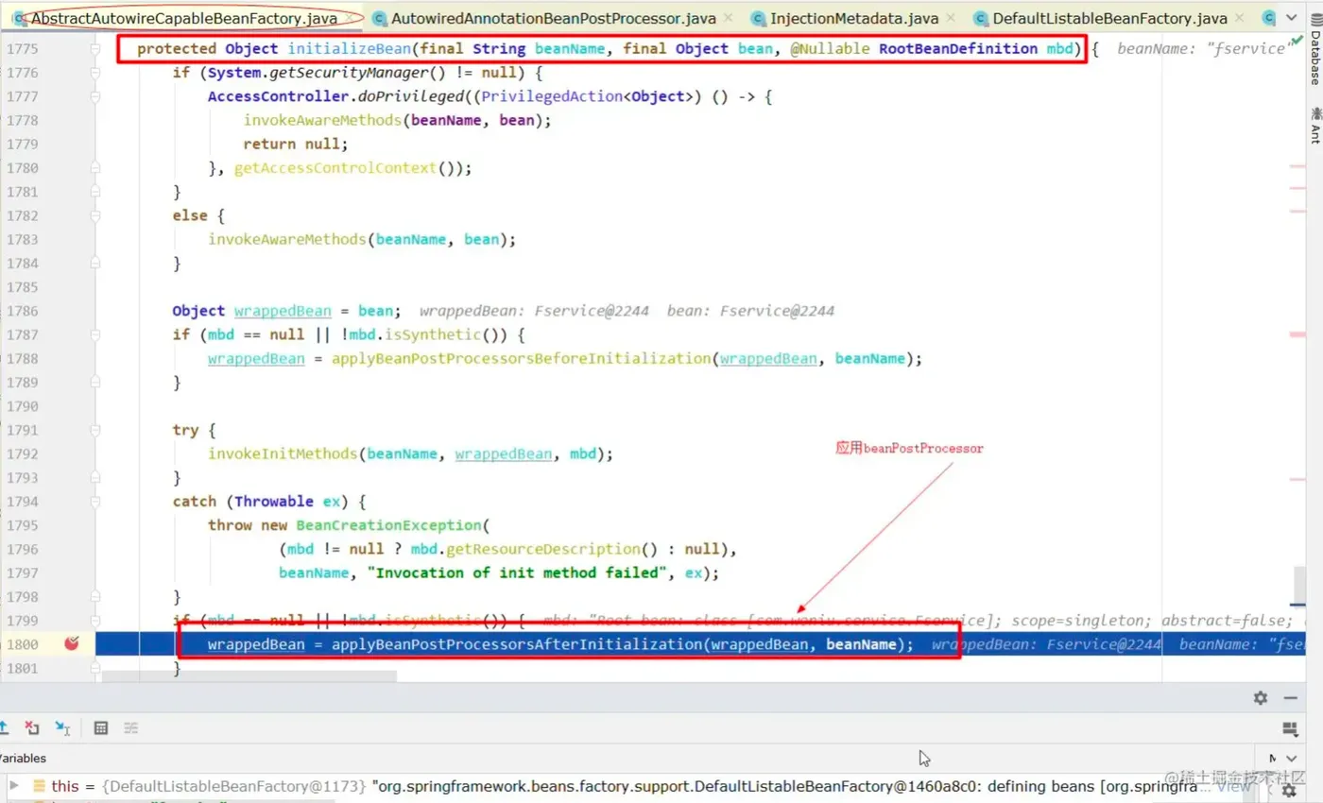Switch to AbstractAutowireCapableBeanFactory.java tab

(184, 18)
